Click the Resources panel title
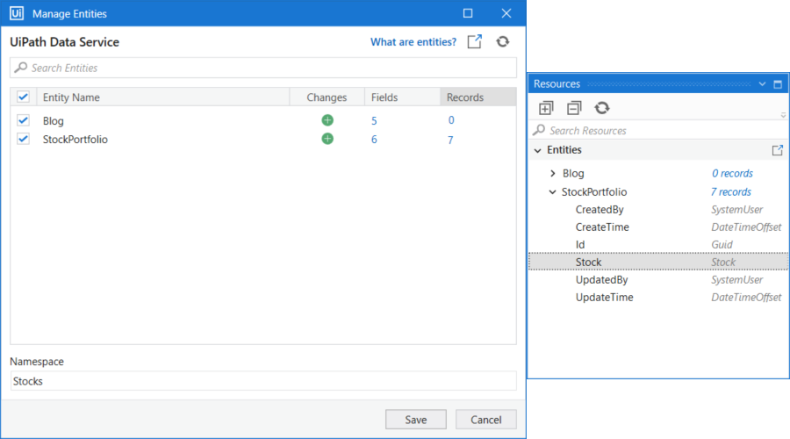The image size is (790, 439). [557, 84]
